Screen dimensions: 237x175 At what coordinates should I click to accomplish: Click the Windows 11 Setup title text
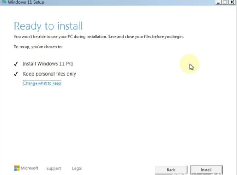click(26, 2)
